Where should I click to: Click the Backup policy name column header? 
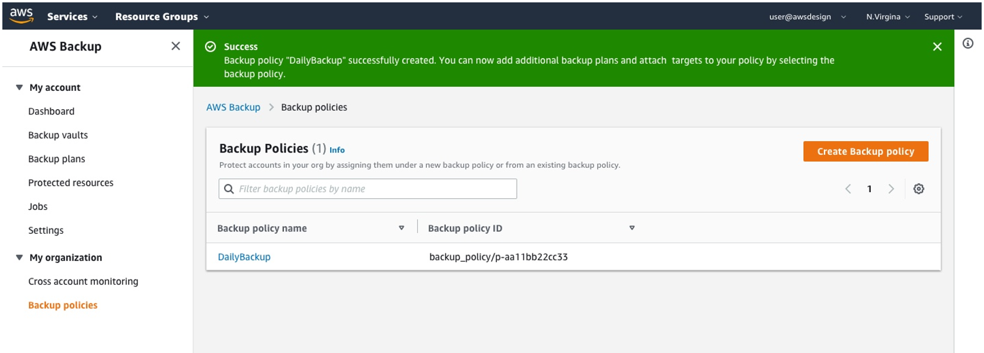click(x=262, y=228)
